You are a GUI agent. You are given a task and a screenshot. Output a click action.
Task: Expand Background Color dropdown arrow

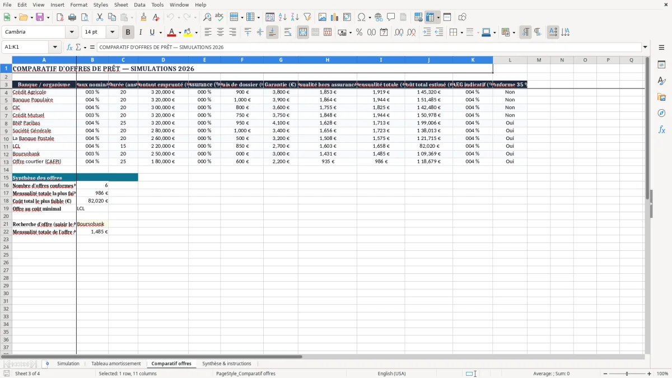tap(197, 32)
